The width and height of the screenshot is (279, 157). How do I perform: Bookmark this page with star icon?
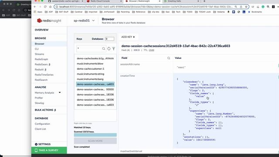point(246,7)
